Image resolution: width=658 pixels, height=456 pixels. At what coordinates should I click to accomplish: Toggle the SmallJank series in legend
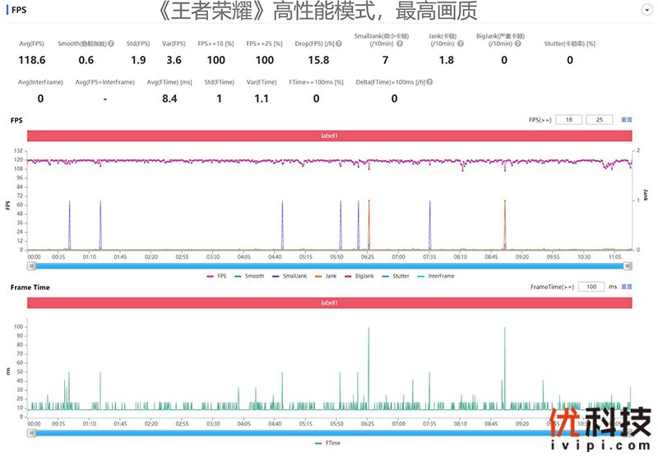point(290,276)
